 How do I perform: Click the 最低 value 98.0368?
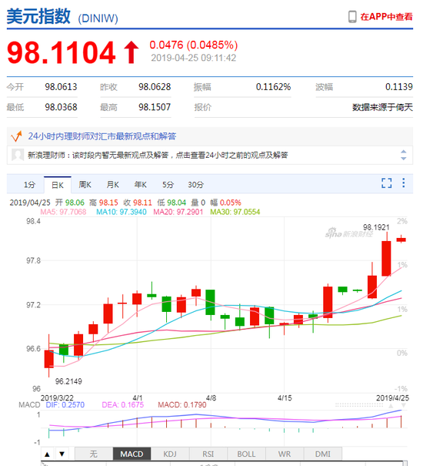click(x=62, y=107)
